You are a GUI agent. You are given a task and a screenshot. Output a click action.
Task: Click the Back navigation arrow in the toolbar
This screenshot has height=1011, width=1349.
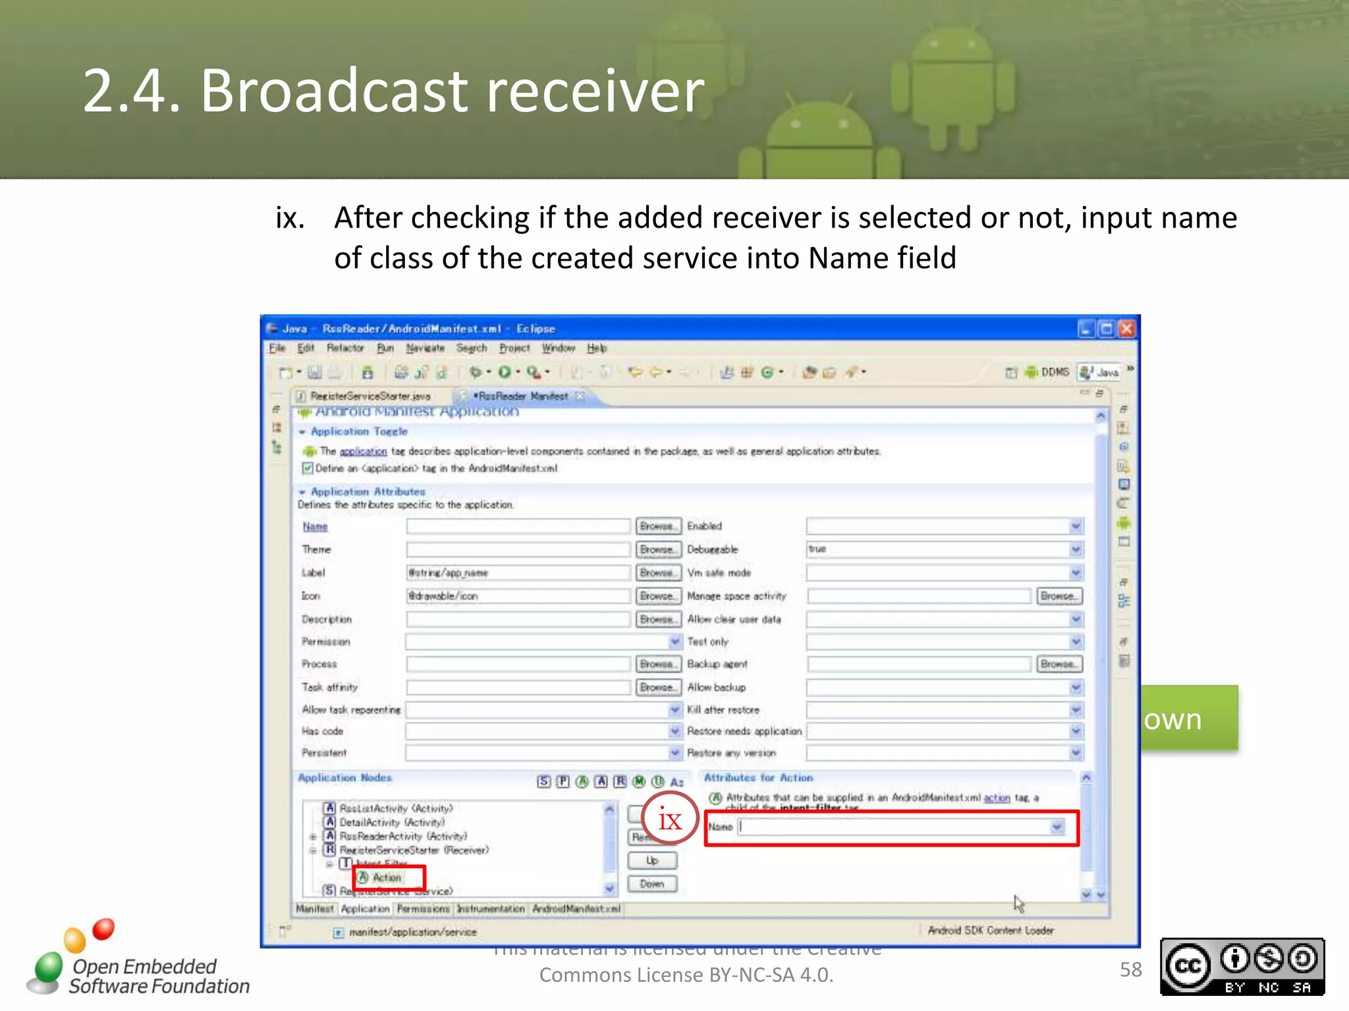pyautogui.click(x=657, y=373)
